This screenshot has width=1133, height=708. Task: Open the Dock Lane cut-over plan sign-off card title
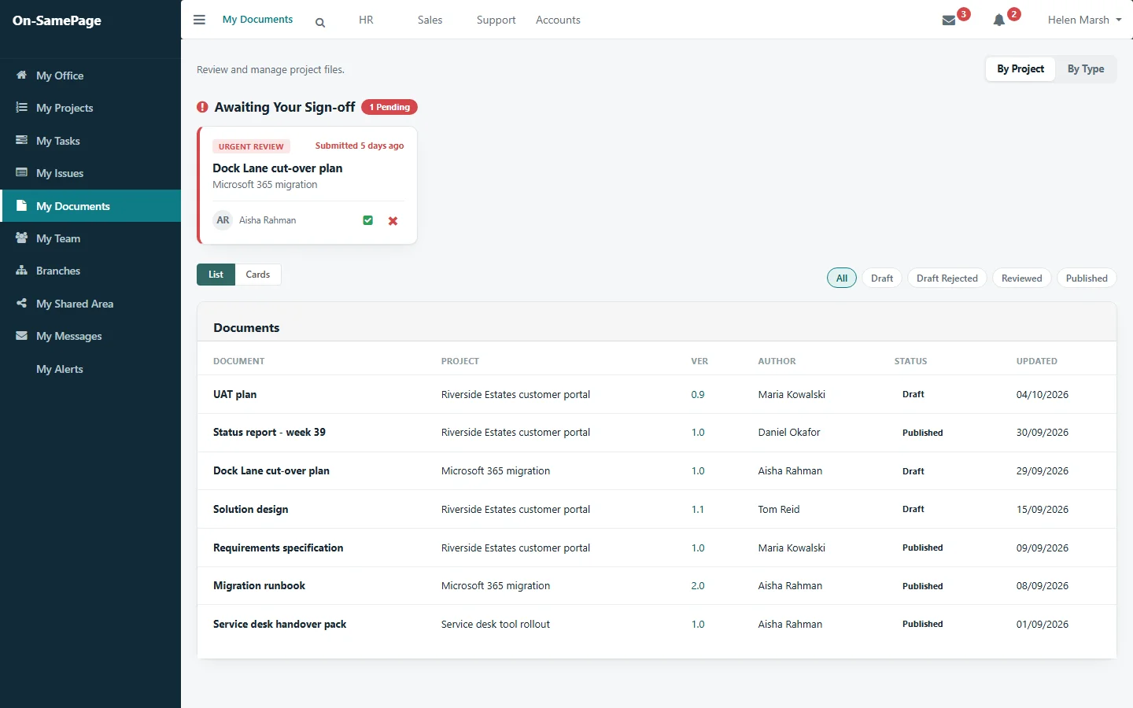(x=278, y=168)
